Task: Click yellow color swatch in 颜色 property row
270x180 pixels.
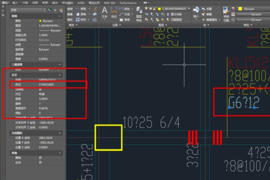Action: click(x=40, y=21)
